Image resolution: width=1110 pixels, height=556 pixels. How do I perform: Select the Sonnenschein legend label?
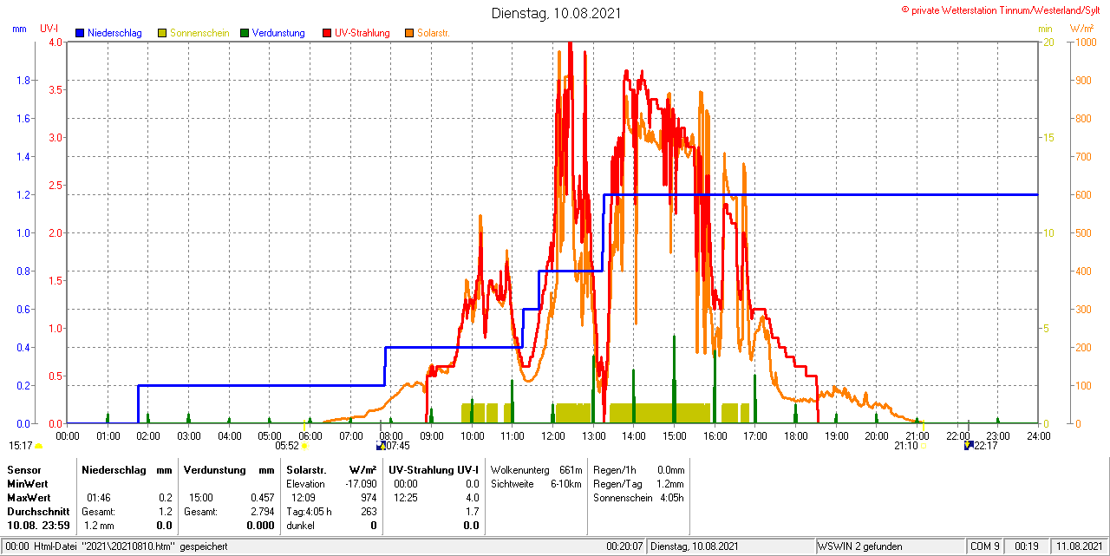[x=199, y=33]
